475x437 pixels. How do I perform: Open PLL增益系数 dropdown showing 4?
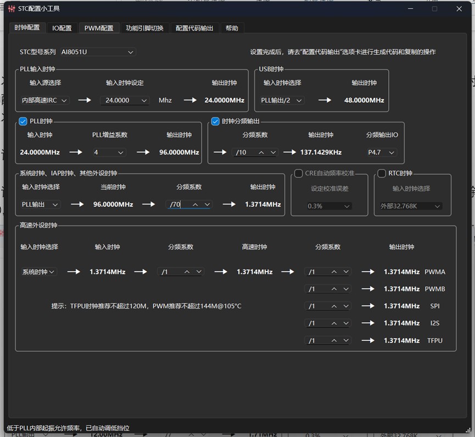click(x=109, y=152)
